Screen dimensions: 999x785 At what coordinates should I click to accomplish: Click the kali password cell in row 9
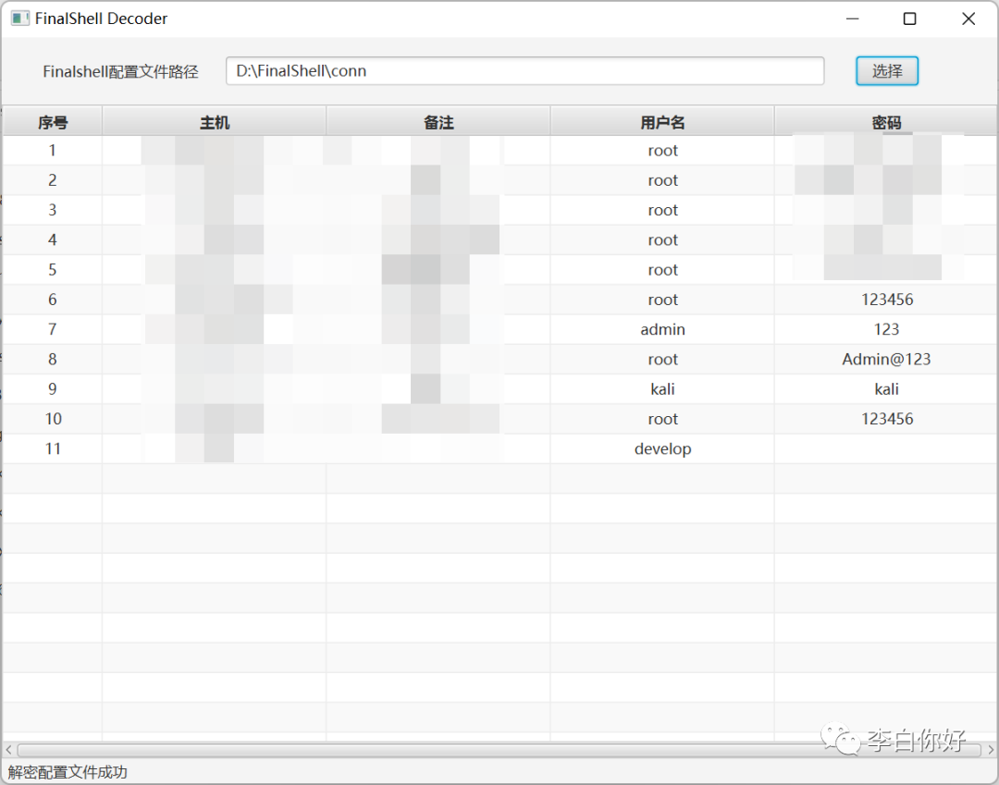(886, 389)
